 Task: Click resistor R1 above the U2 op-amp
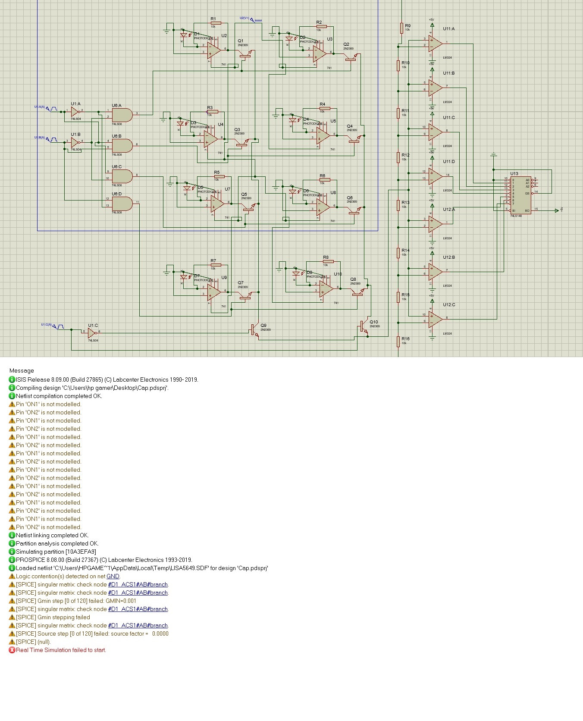click(x=215, y=23)
